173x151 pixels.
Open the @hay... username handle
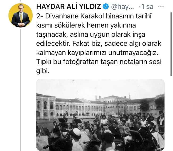pos(123,7)
